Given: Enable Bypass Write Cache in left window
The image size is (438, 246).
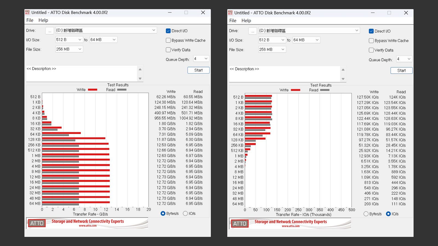Looking at the screenshot, I should pos(168,40).
